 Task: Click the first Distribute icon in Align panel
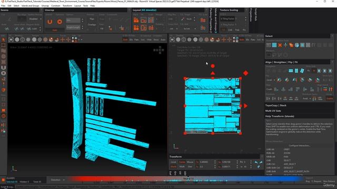point(268,99)
